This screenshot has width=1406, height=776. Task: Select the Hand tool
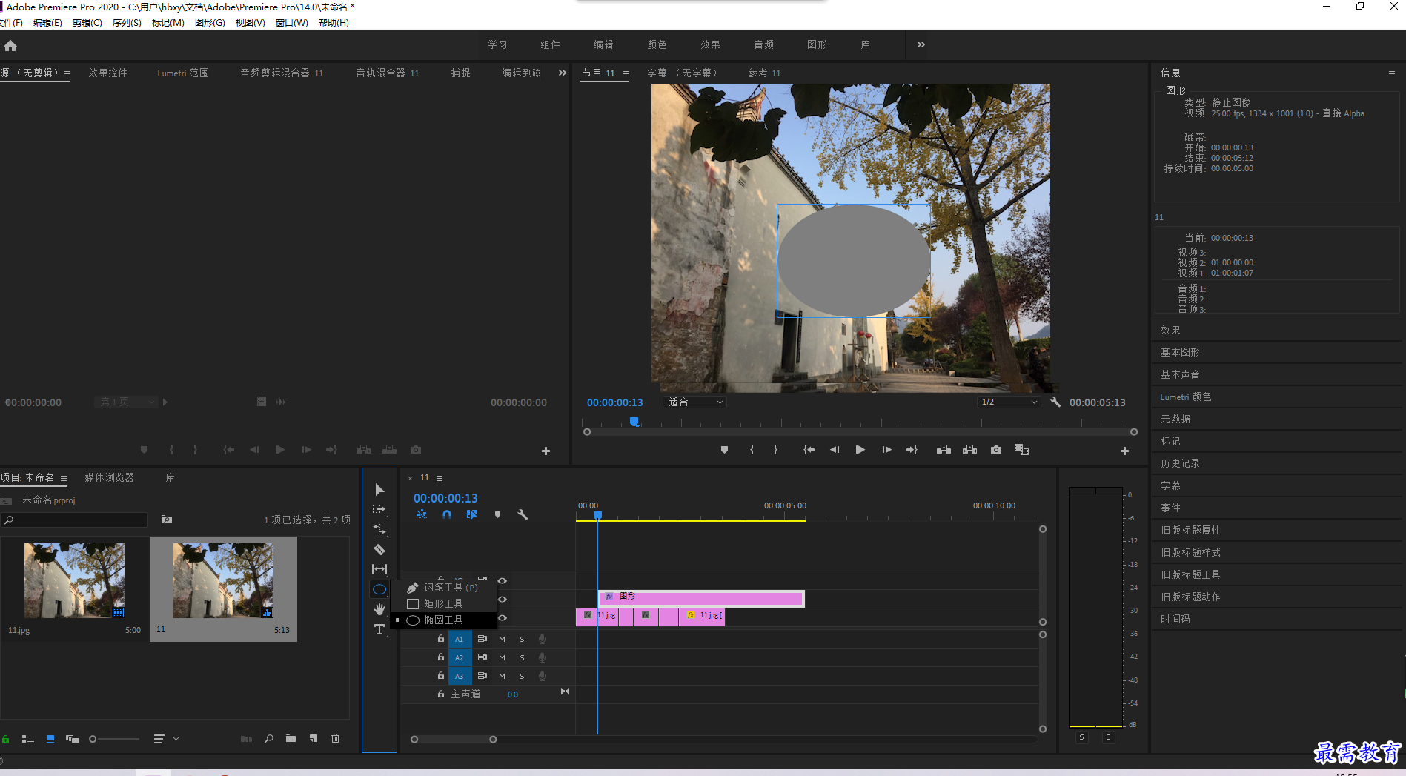click(x=379, y=608)
